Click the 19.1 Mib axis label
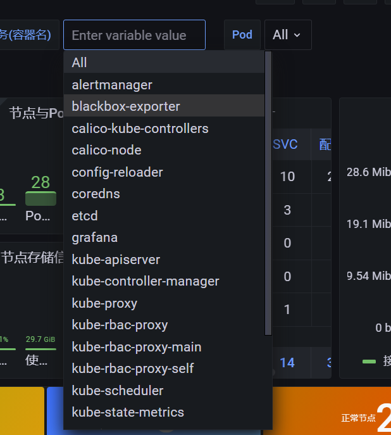391x435 pixels. pos(369,224)
